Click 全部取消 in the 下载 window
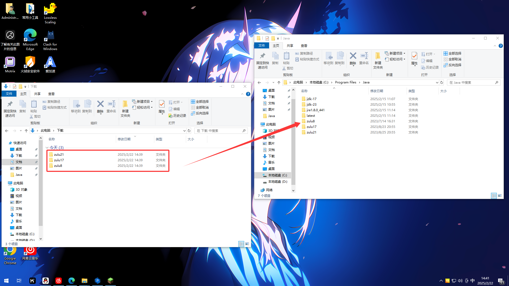Viewport: 509px width, 286px height. pyautogui.click(x=200, y=107)
